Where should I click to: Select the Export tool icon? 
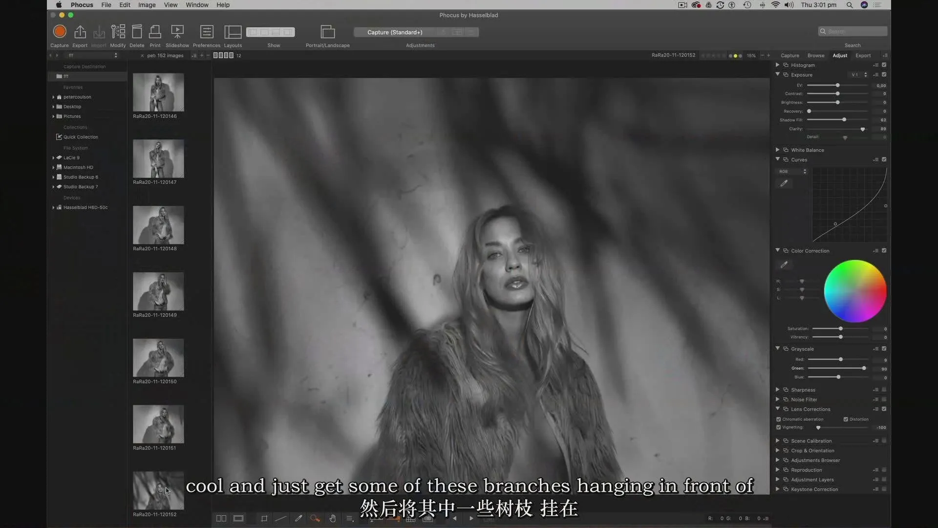(x=80, y=32)
